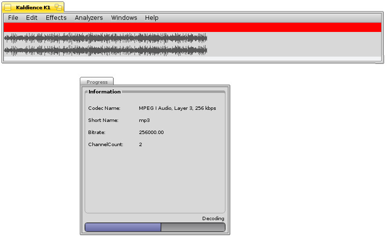Click the Short Name label

pyautogui.click(x=103, y=120)
